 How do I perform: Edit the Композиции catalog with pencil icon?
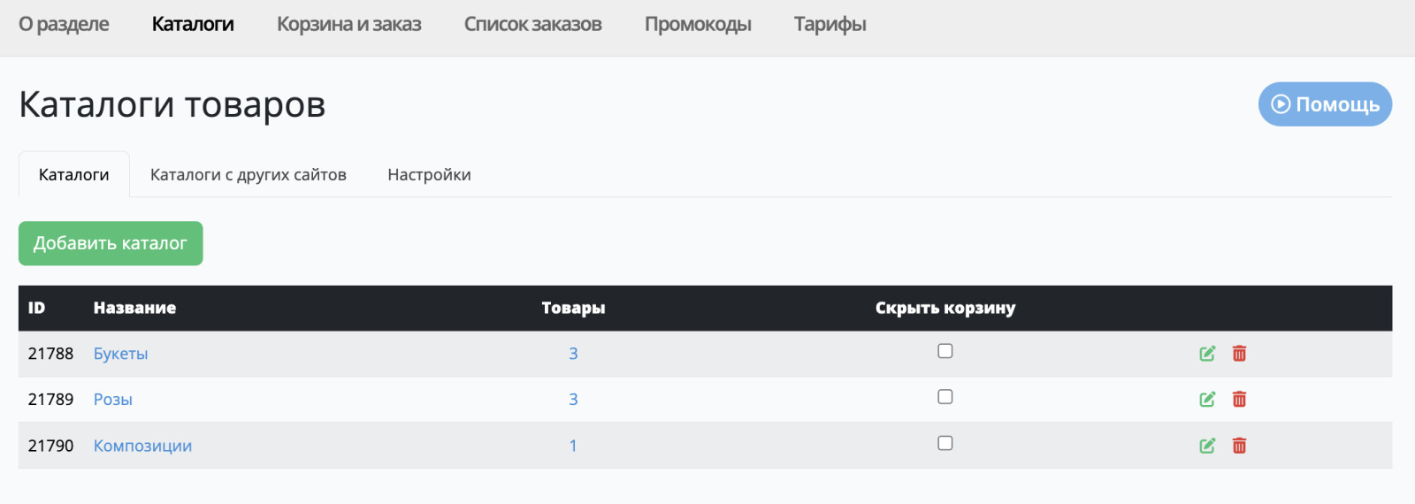pyautogui.click(x=1207, y=446)
